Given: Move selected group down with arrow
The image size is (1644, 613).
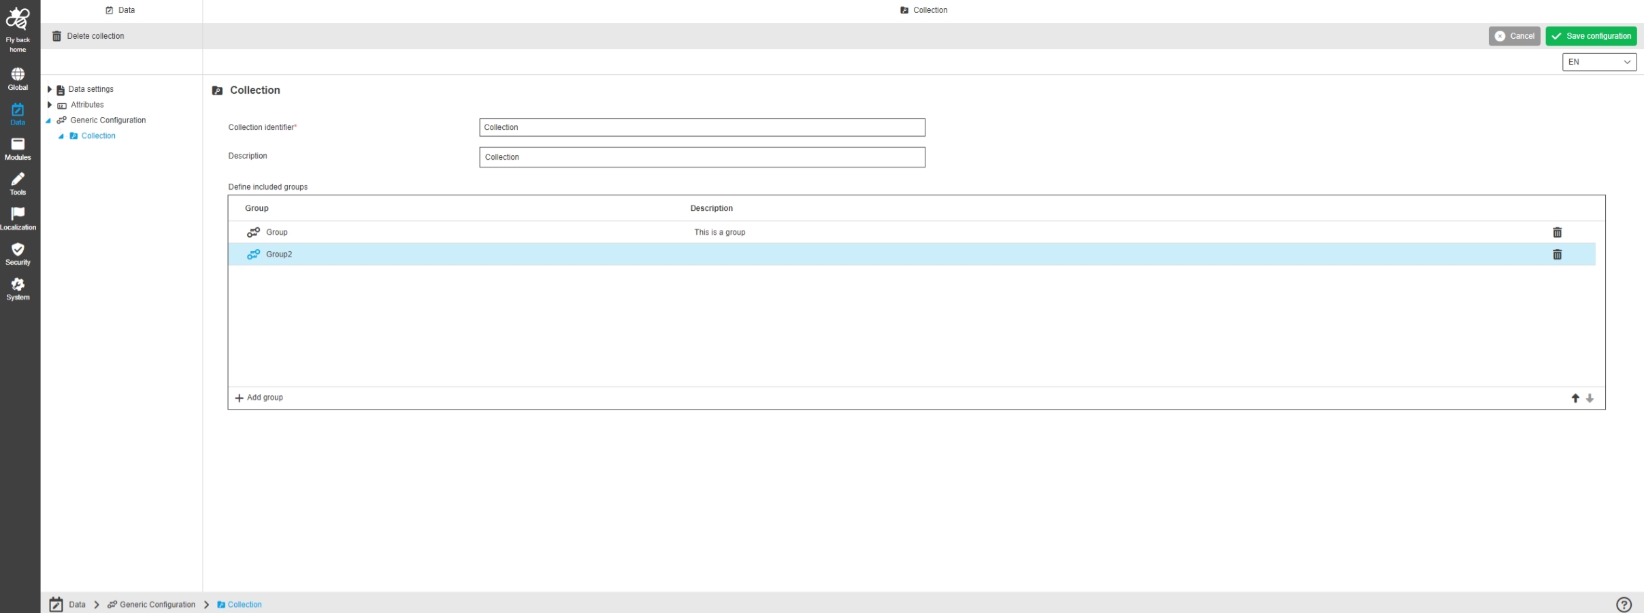Looking at the screenshot, I should [1590, 398].
